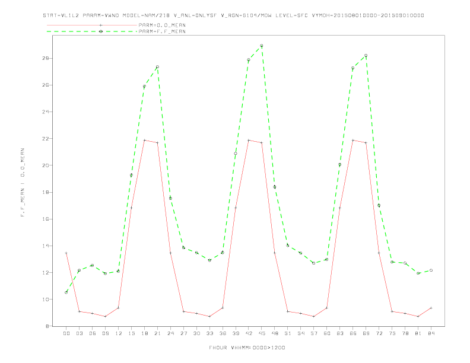Click the 60 hour label on the x-axis
This screenshot has height=363, width=470.
coord(327,333)
